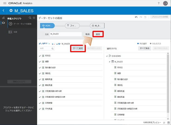Viewport: 171px width, 125px height.
Task: Refresh the column preview
Action: point(164,123)
